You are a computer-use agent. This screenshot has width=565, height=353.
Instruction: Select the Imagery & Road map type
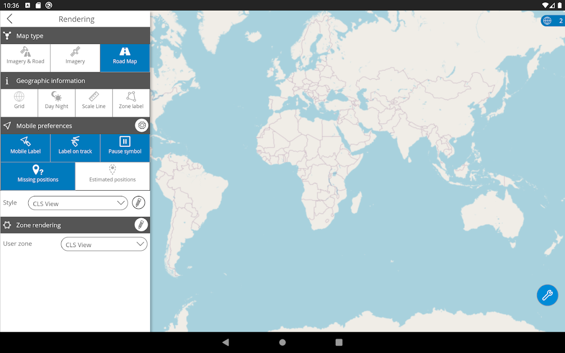pyautogui.click(x=25, y=58)
